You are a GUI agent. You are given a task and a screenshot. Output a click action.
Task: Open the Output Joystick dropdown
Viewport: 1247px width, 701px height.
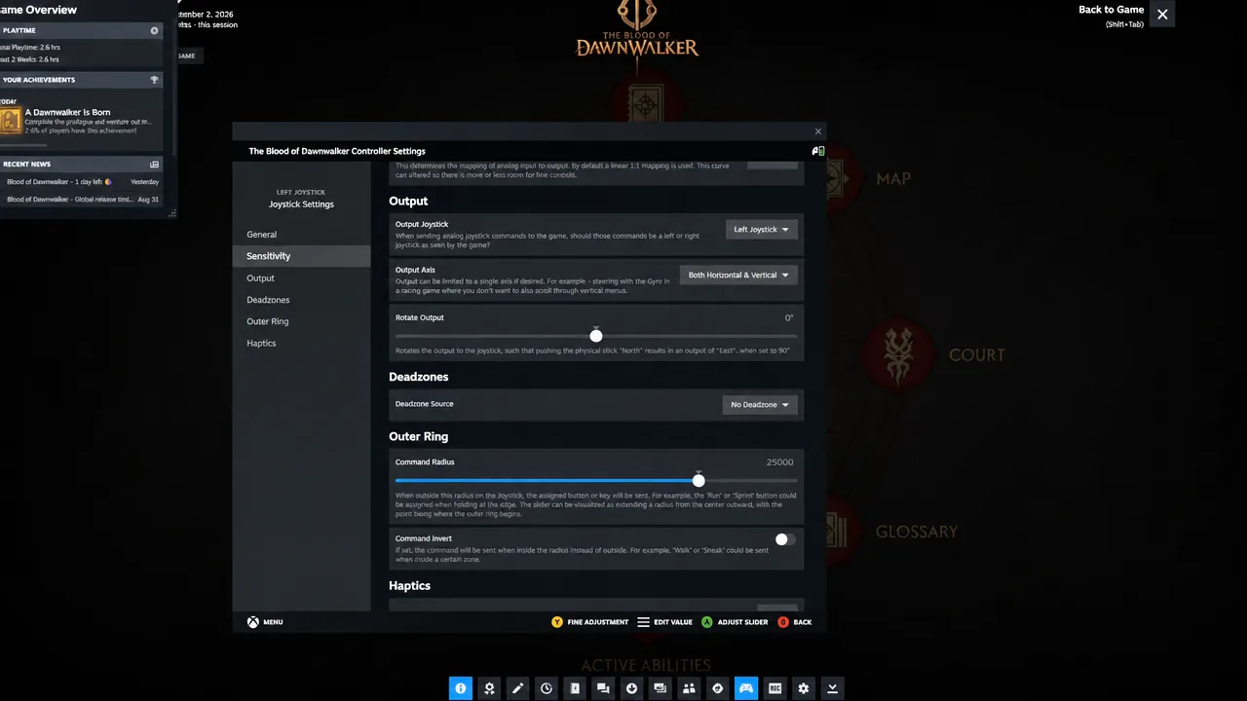pos(762,230)
